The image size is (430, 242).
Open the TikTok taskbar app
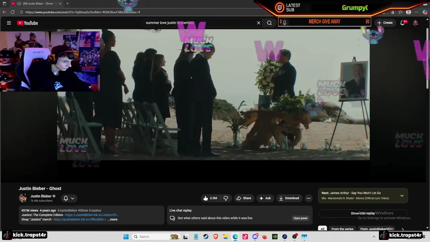pos(245,237)
